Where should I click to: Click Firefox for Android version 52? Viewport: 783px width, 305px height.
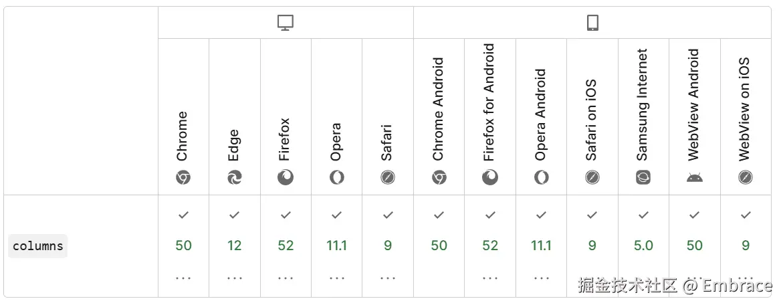tap(490, 245)
